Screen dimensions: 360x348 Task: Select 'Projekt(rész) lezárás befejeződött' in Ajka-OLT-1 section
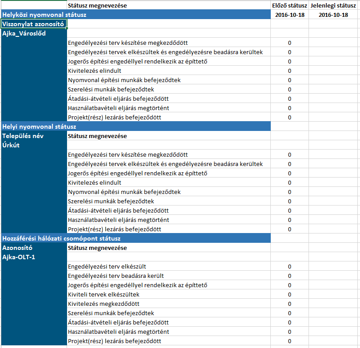(x=169, y=341)
